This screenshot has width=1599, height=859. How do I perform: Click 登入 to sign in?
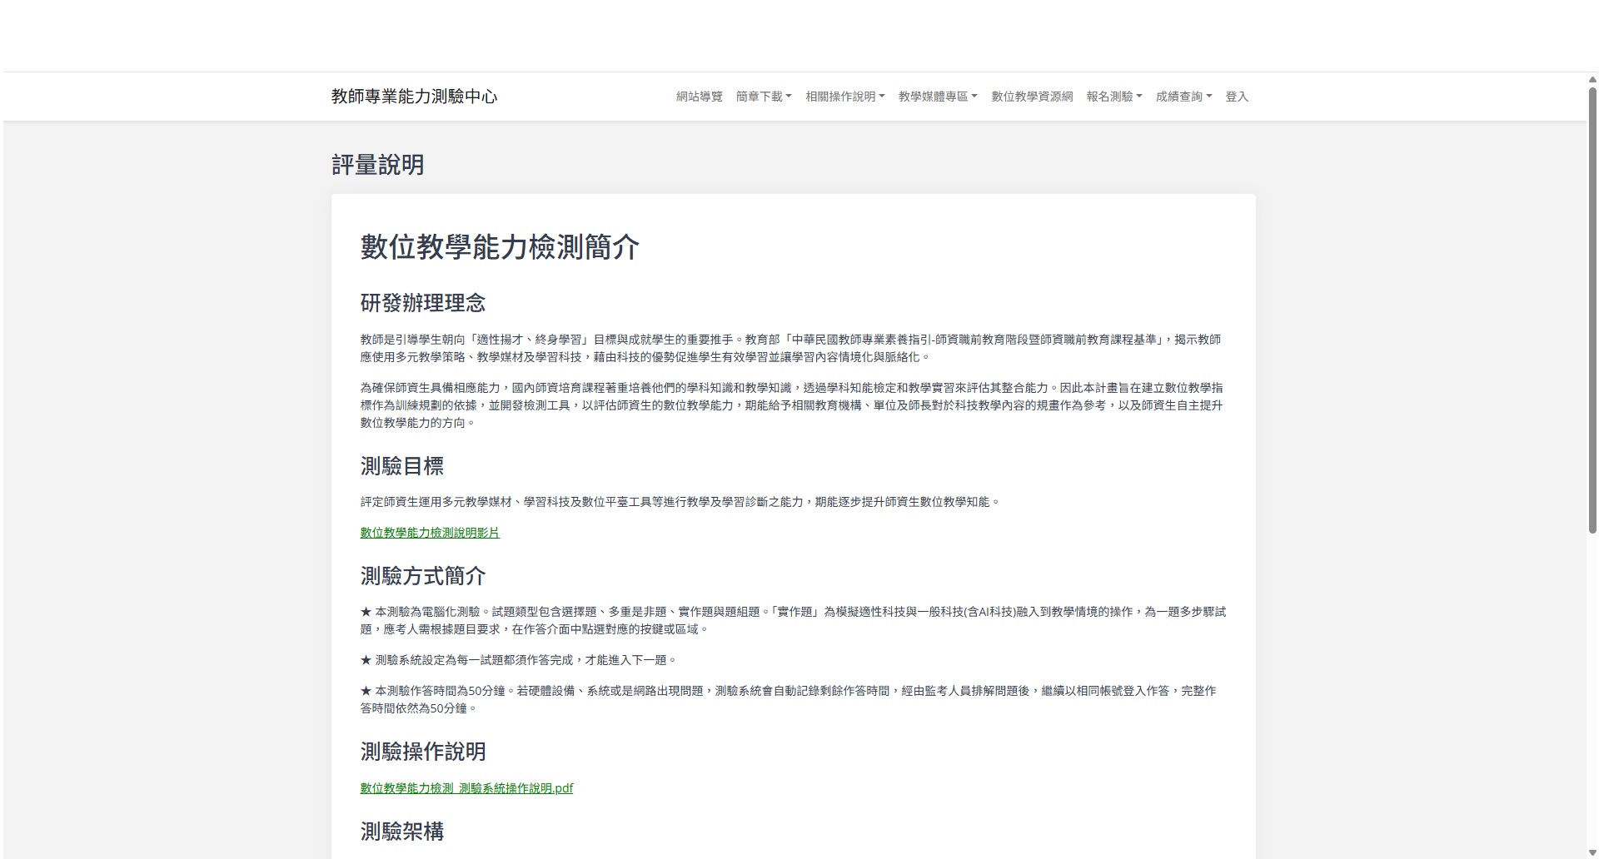1236,97
